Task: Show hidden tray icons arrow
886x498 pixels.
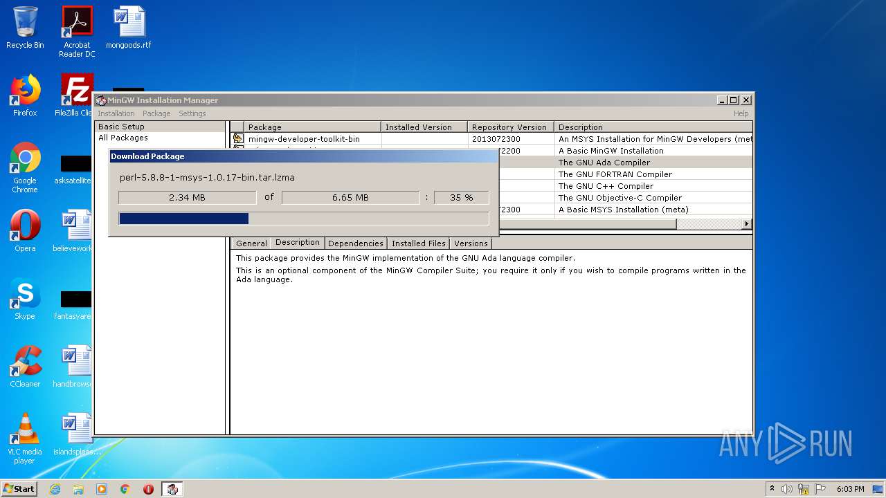Action: click(x=772, y=489)
